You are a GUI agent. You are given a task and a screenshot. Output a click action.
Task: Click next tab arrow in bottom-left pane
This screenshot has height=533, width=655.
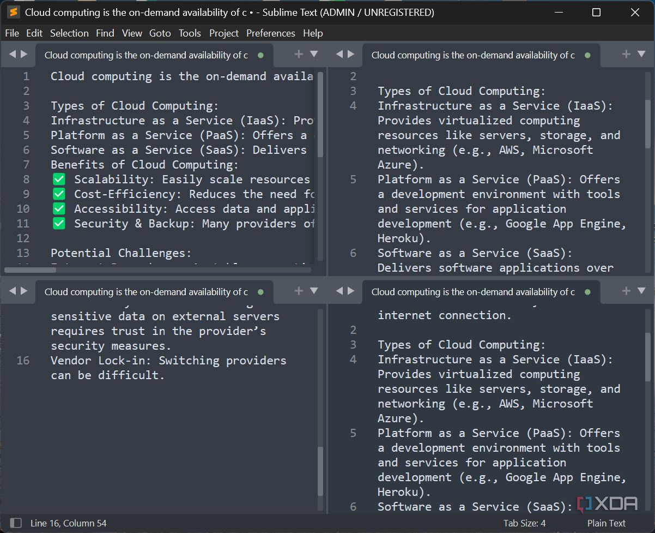24,291
